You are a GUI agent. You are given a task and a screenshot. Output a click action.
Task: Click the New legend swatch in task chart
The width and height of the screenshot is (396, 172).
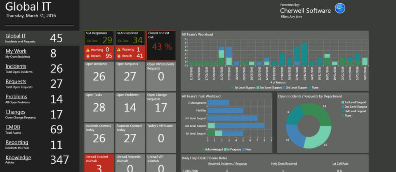[x=243, y=150]
